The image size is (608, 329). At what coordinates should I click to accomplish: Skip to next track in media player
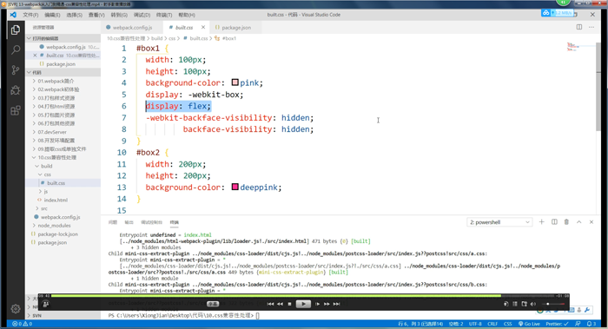(337, 304)
